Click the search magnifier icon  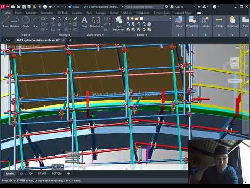(x=167, y=7)
